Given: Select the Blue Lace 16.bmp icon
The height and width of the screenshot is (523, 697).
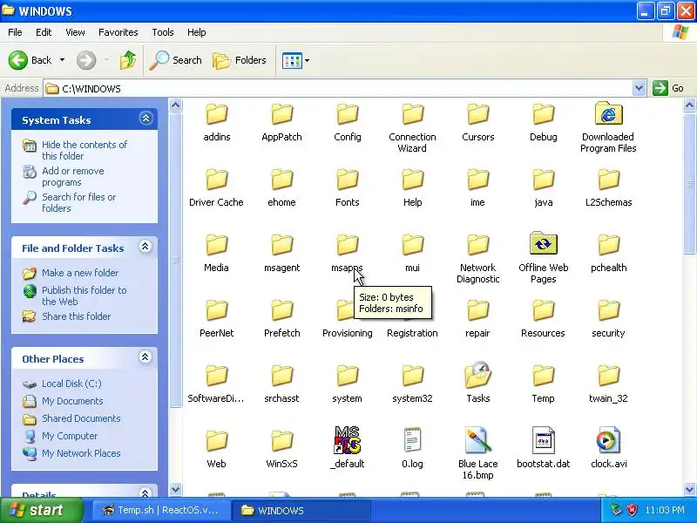Looking at the screenshot, I should (x=477, y=440).
